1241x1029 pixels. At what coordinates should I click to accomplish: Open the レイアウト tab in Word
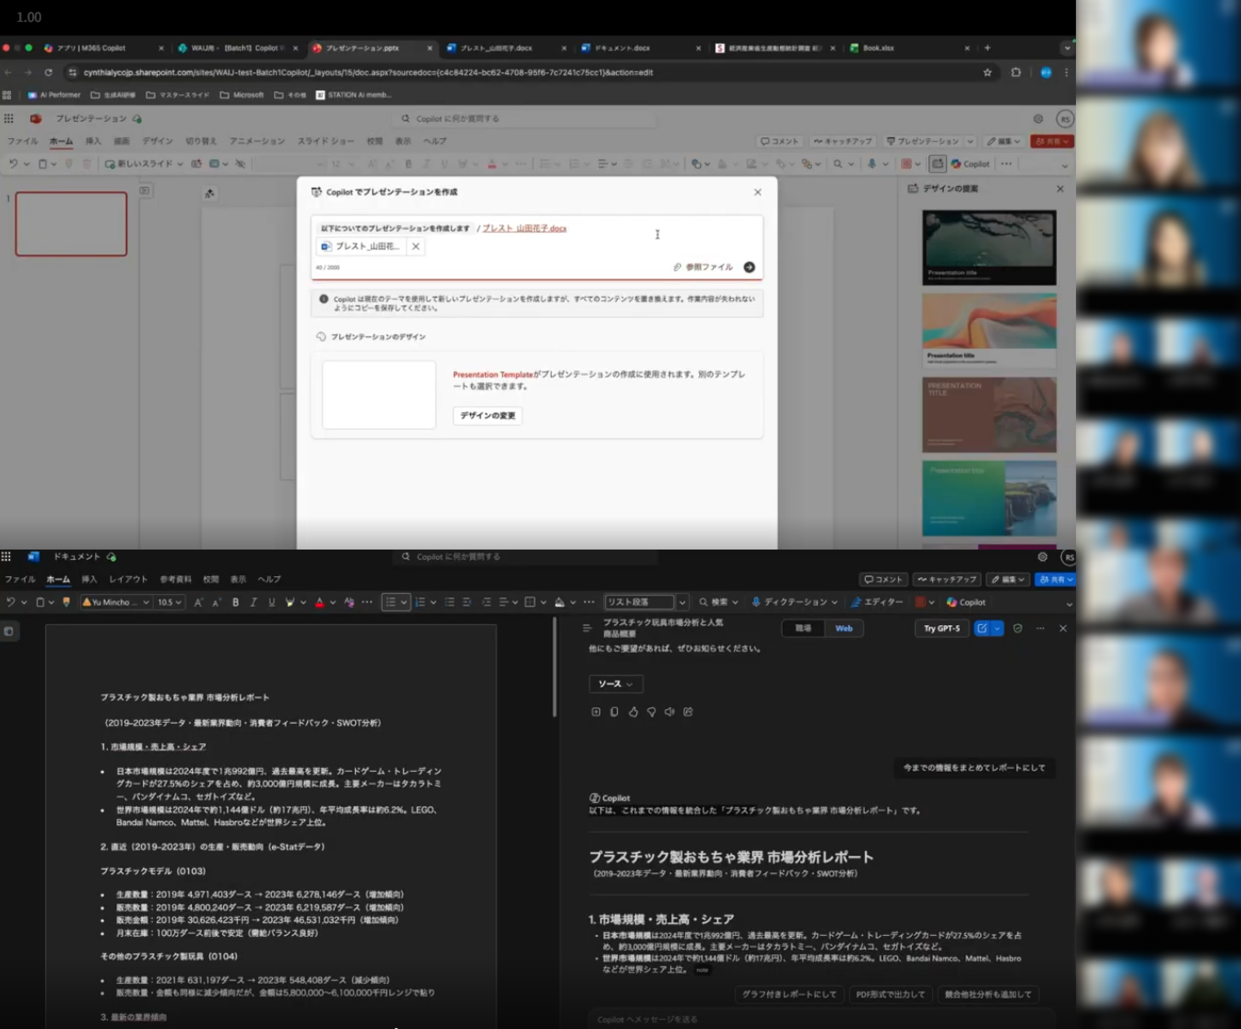[x=128, y=579]
